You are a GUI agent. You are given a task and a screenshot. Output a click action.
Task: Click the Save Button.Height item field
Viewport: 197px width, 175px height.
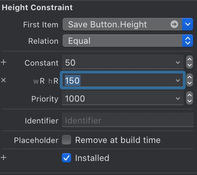(x=122, y=24)
